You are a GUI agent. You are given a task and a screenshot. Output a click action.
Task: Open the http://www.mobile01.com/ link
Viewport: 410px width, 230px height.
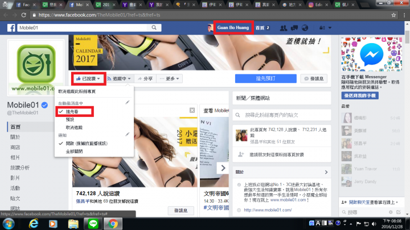(x=268, y=210)
